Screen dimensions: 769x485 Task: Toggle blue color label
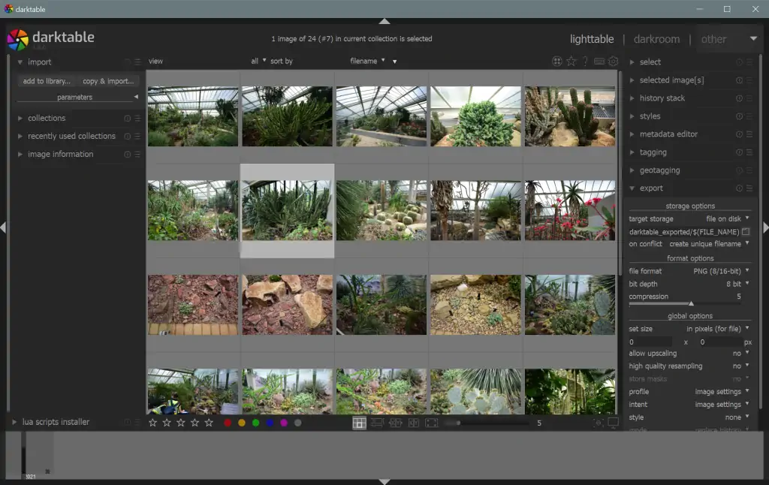[x=270, y=423]
